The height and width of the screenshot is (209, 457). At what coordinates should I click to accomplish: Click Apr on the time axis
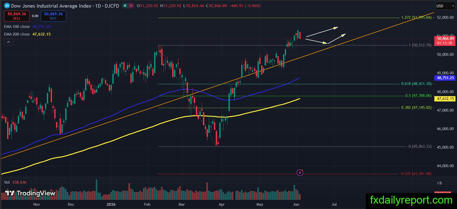[x=222, y=204]
